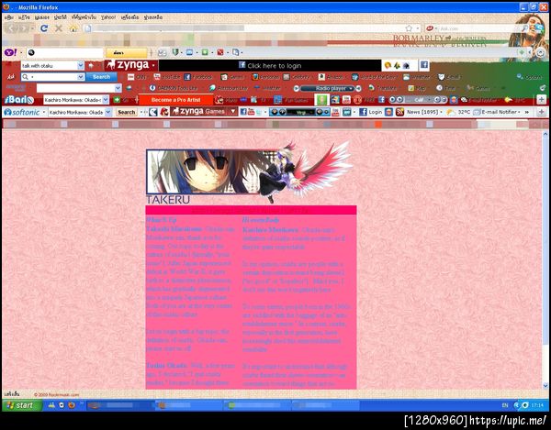Open Word of the Day toolbar item
The image size is (551, 430).
[375, 77]
